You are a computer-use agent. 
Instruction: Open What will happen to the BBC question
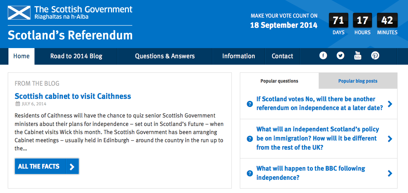(311, 173)
